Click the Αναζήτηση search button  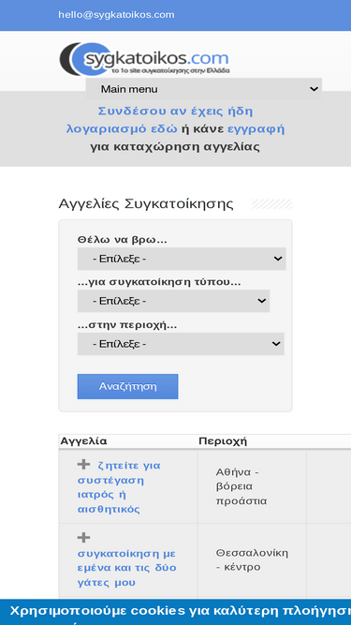[x=127, y=386]
